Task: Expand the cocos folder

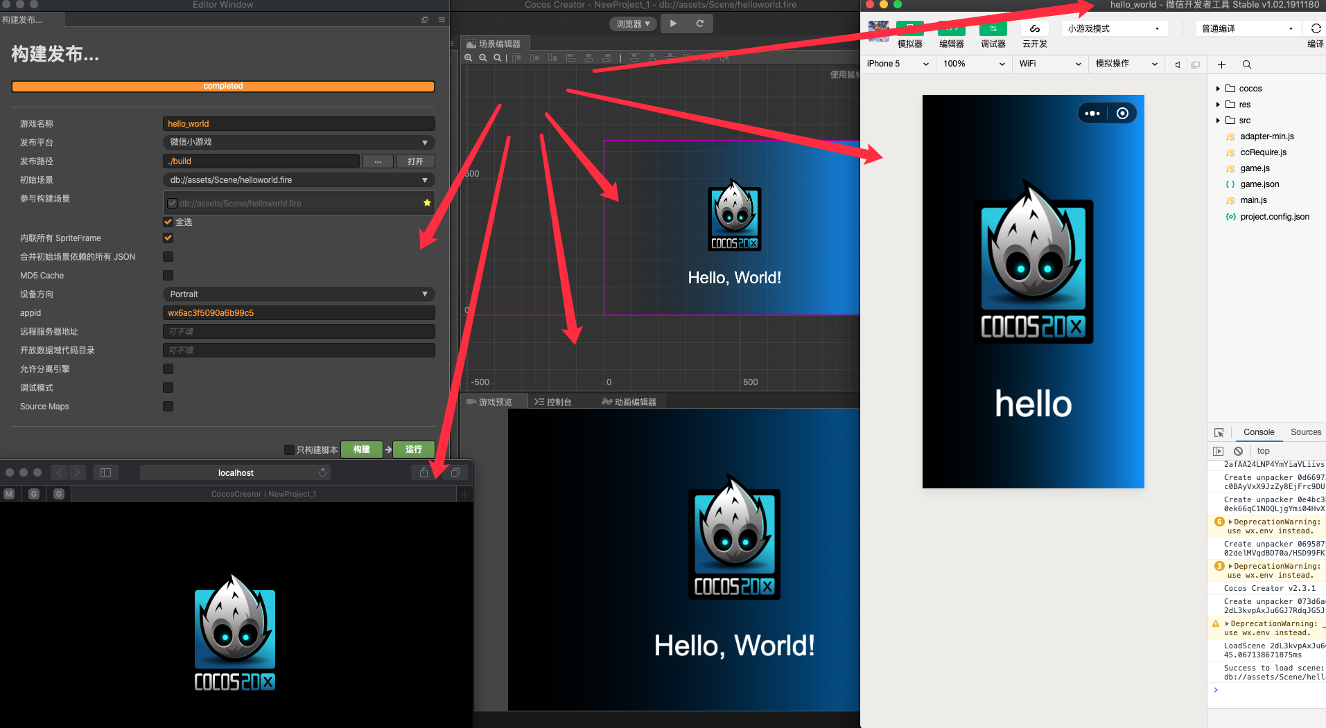Action: pos(1218,89)
